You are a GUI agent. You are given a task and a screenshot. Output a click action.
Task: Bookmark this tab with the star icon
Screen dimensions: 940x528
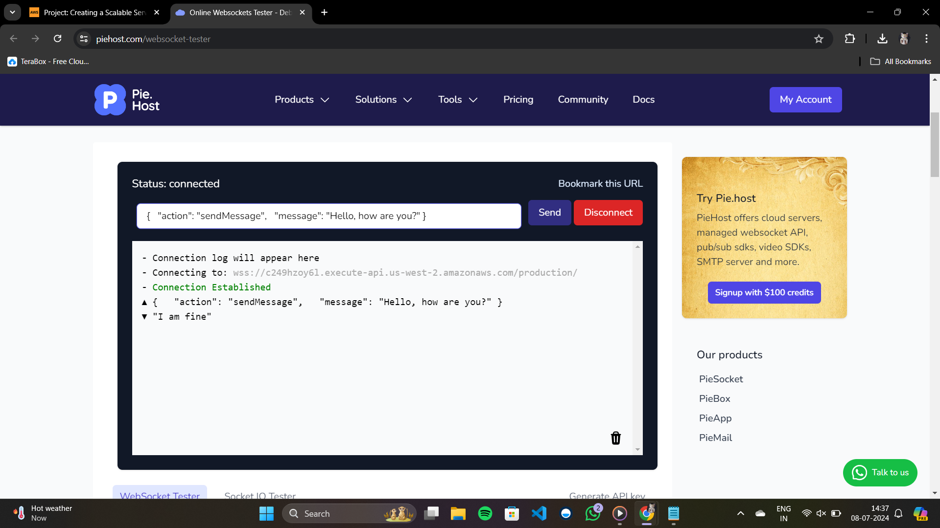[819, 39]
